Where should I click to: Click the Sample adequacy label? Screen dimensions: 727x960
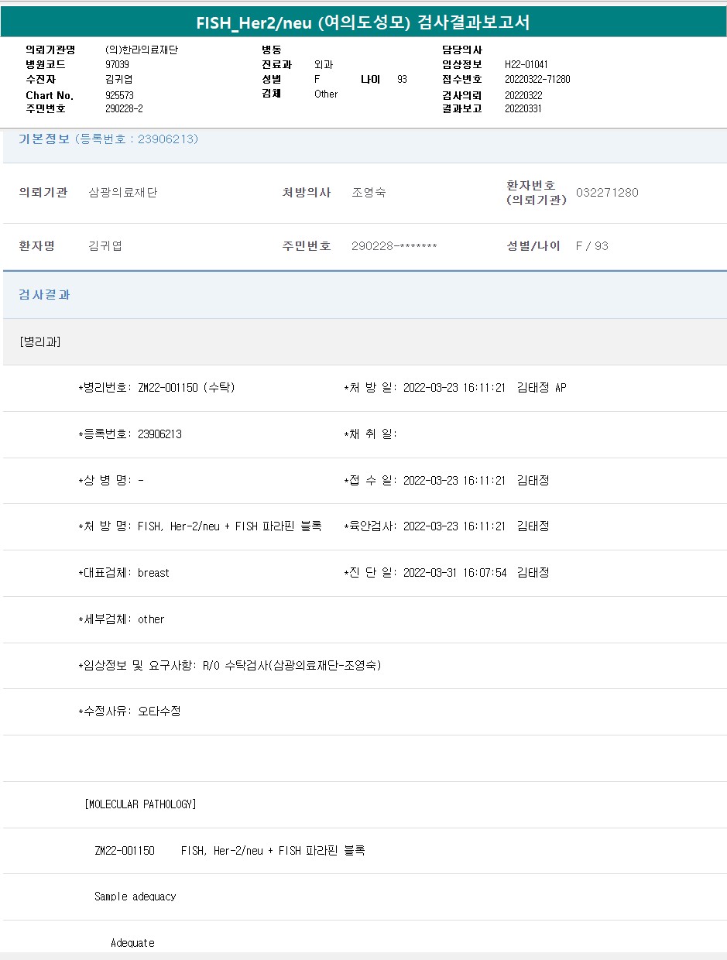pos(135,897)
